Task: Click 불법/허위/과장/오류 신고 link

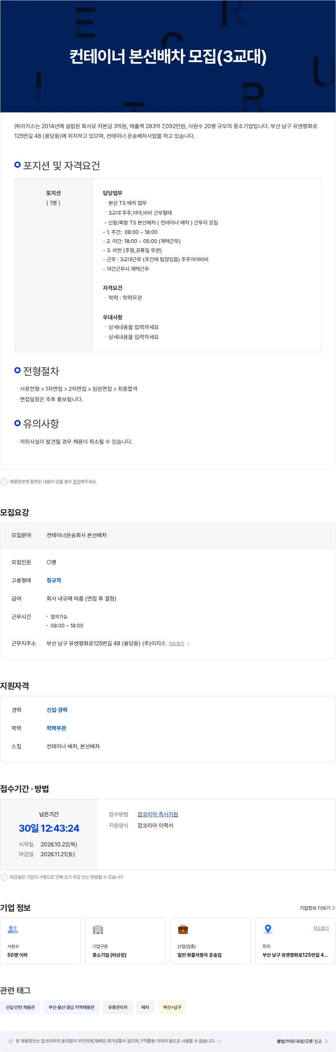Action: click(299, 1041)
